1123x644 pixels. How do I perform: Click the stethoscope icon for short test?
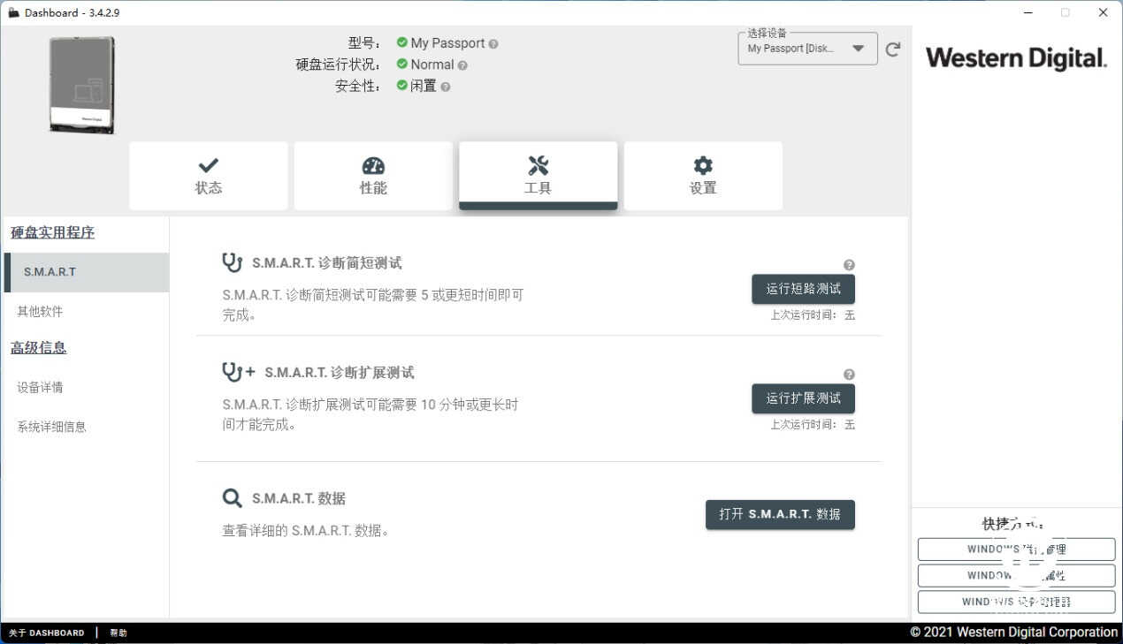coord(232,262)
